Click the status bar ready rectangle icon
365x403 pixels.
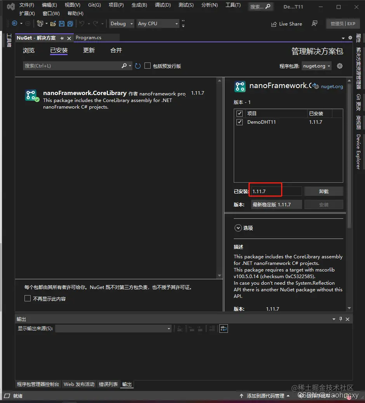7,396
